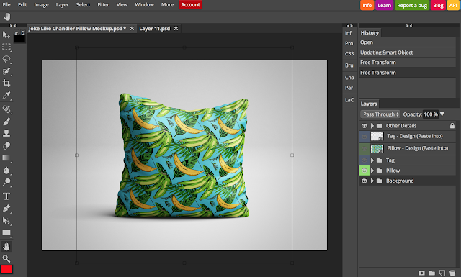Click the lock icon on Other Details
The width and height of the screenshot is (461, 277).
[x=452, y=126]
